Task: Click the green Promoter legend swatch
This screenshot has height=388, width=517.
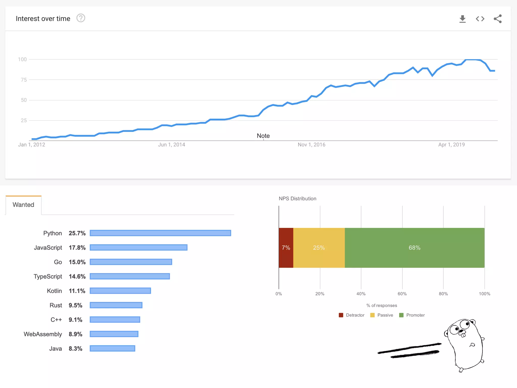Action: [401, 315]
